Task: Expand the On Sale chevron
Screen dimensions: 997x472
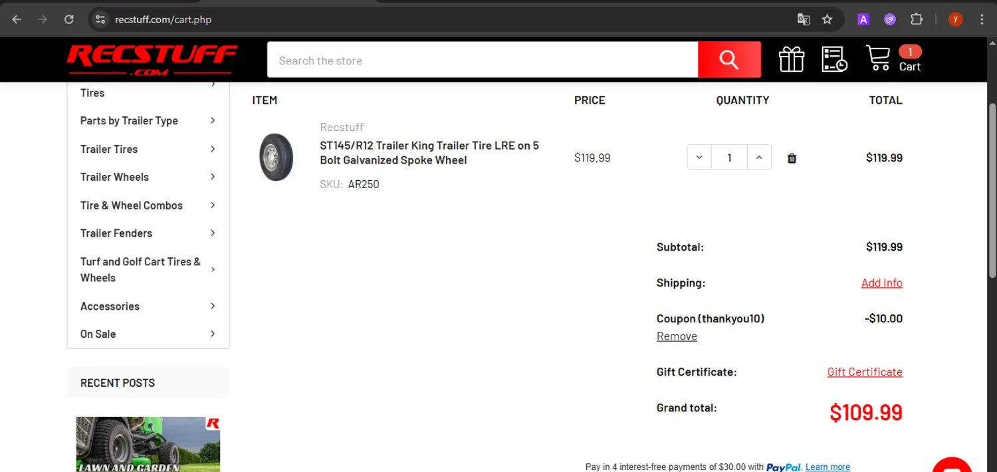Action: tap(213, 334)
